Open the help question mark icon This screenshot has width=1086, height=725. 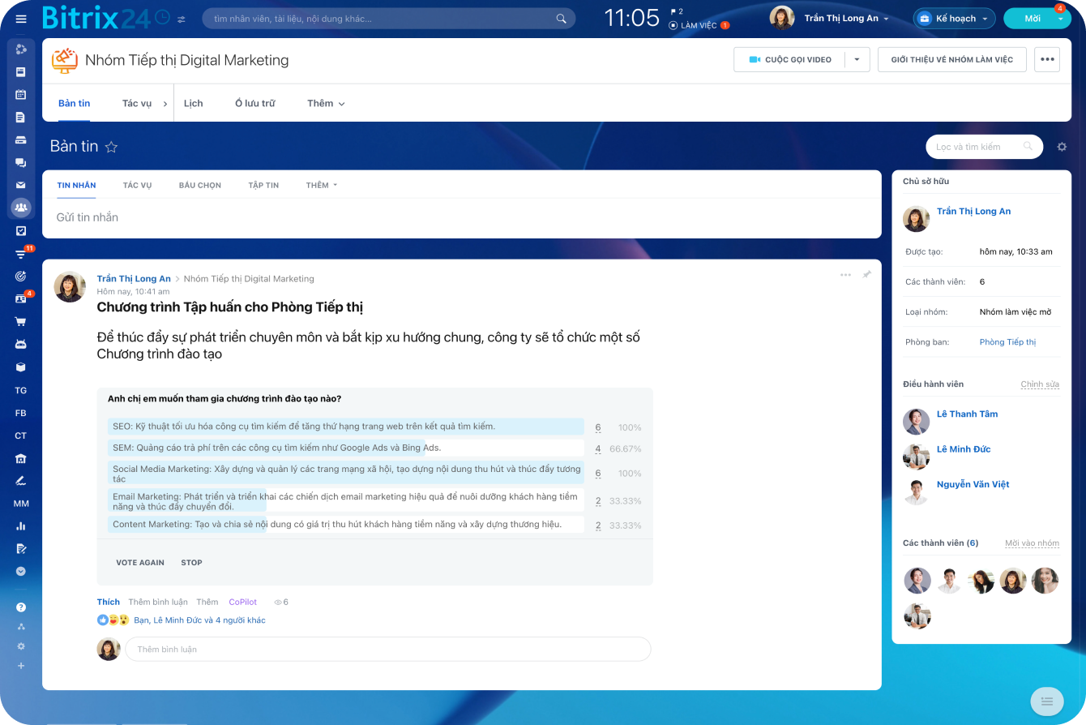[x=21, y=607]
